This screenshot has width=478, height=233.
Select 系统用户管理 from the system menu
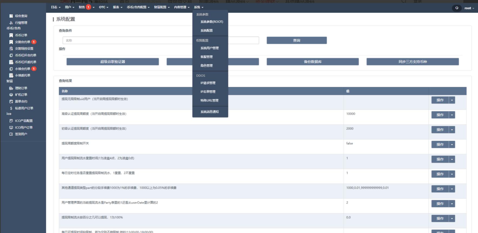(209, 48)
